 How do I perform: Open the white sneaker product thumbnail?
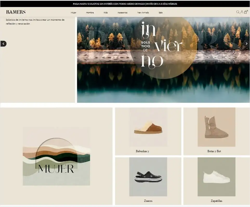pyautogui.click(x=216, y=177)
